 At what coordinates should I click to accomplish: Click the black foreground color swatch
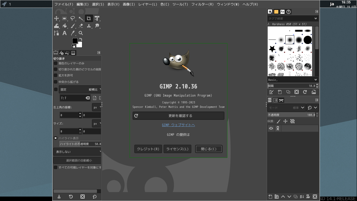(75, 41)
